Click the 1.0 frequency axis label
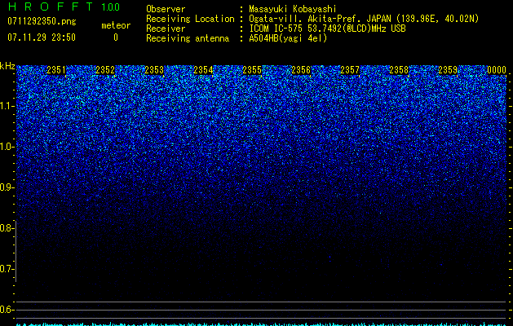Screen dimensions: 513x326 click(7, 147)
